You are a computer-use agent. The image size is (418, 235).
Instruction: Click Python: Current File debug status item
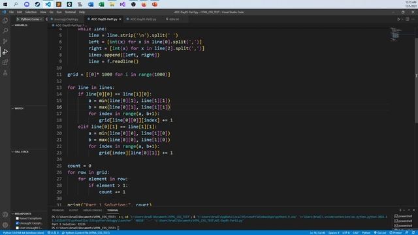(86, 233)
